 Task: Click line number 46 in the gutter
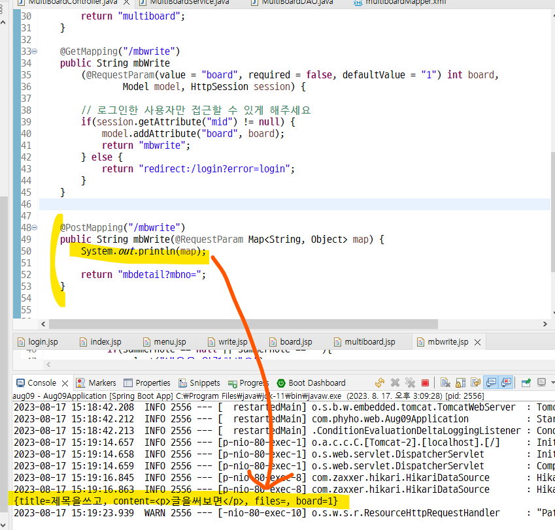26,204
